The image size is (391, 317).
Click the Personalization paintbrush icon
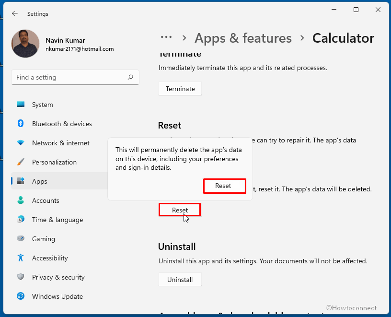[x=21, y=162]
